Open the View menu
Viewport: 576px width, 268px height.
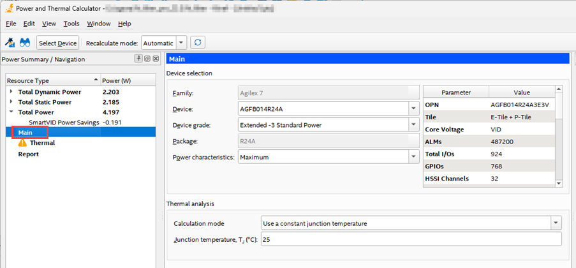click(x=49, y=24)
